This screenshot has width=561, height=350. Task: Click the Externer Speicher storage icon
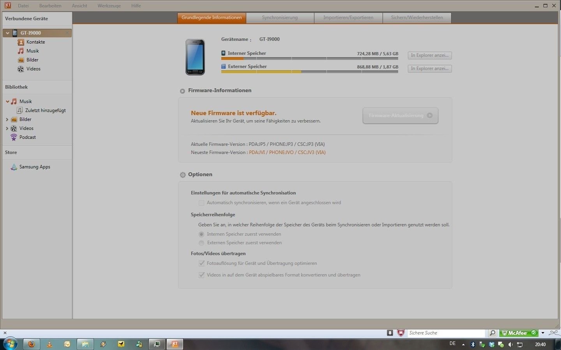click(x=223, y=66)
